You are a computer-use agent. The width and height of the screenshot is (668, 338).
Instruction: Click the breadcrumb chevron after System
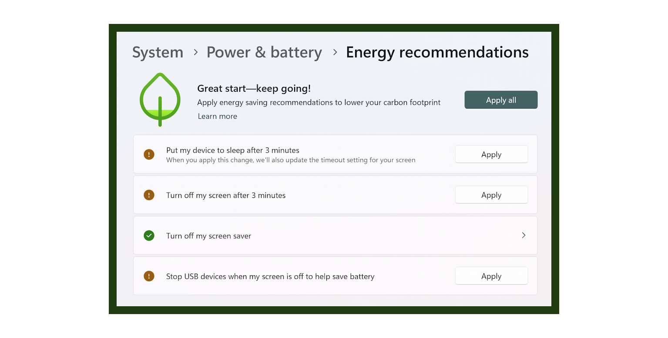click(195, 52)
